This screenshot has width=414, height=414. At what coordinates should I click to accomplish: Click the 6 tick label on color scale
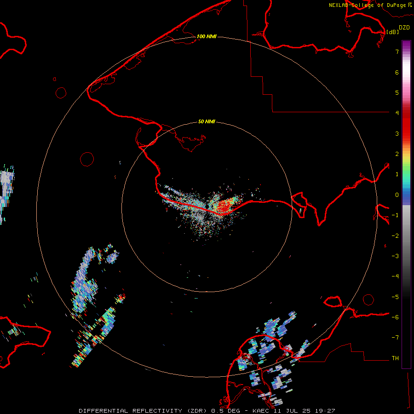coord(397,72)
